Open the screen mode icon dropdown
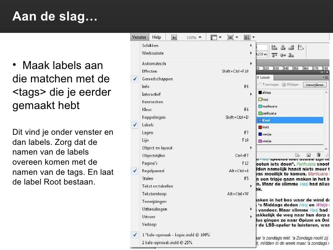The height and width of the screenshot is (250, 333). click(233, 37)
